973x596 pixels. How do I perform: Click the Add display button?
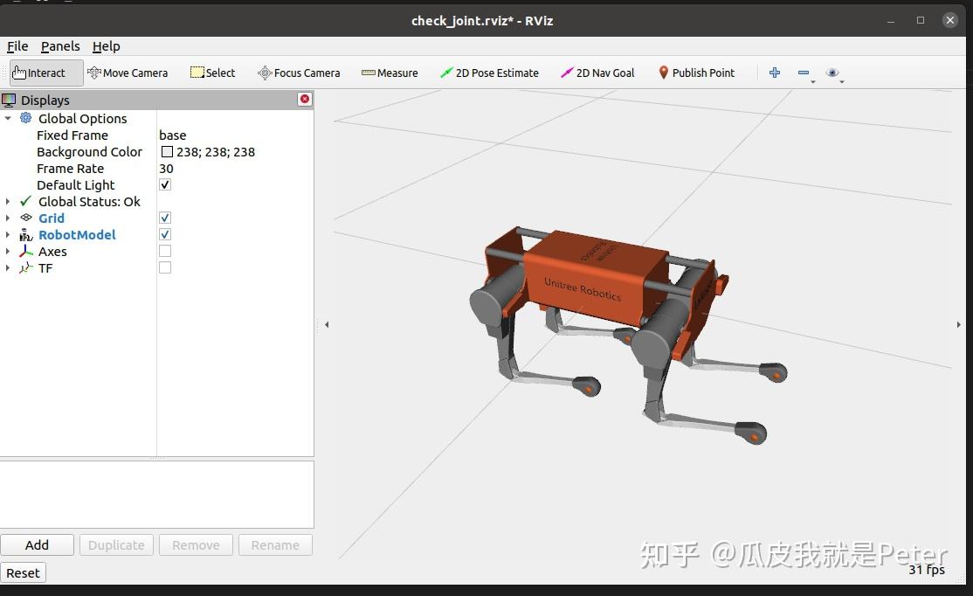pyautogui.click(x=38, y=545)
